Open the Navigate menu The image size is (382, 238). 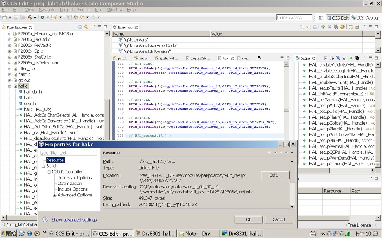(47, 10)
